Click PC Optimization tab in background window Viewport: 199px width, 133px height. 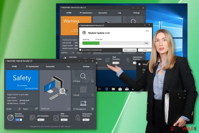click(x=86, y=13)
